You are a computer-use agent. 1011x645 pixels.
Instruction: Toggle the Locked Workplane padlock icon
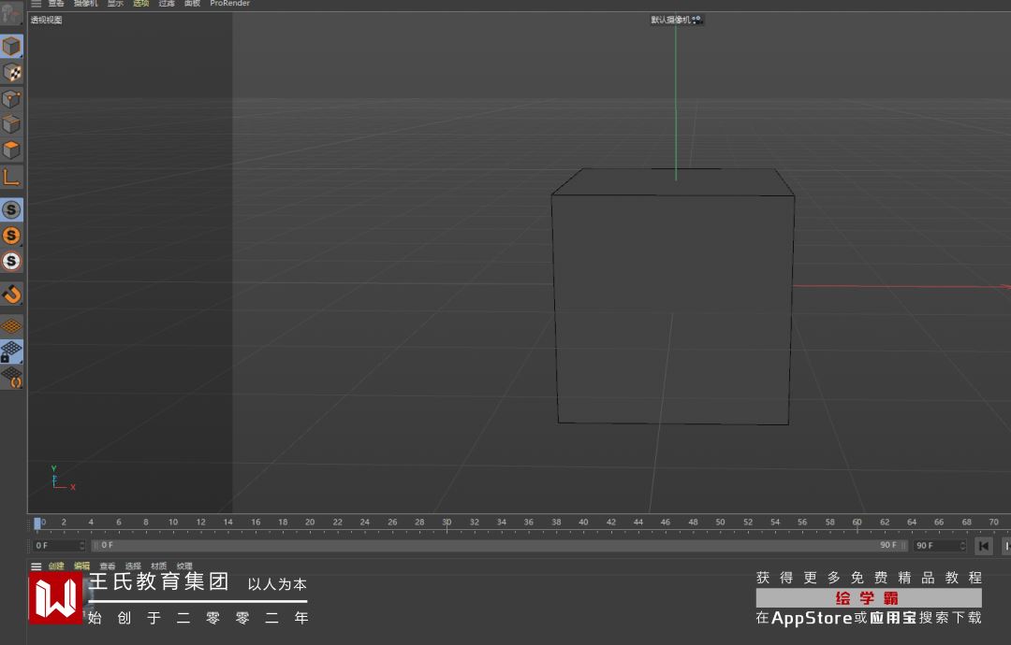point(11,351)
